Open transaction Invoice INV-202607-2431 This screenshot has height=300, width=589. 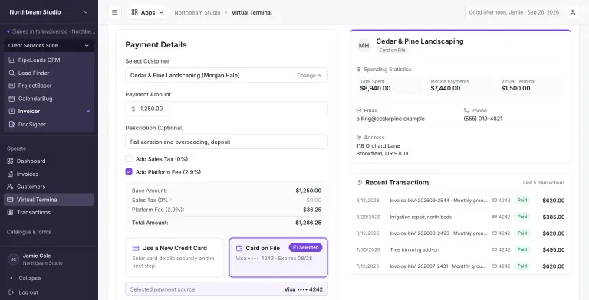460,266
